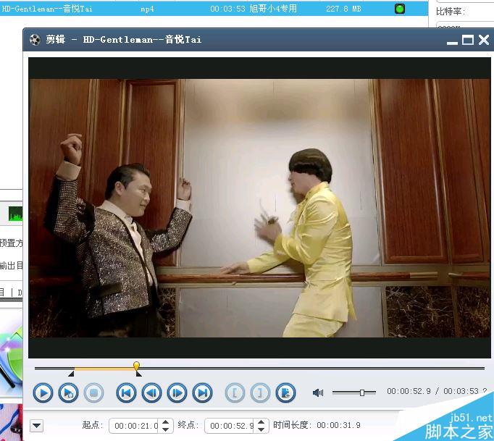Click the yellow playhead on the timeline

tap(136, 366)
